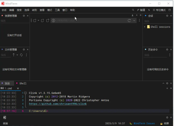
Task: Open settings gear of bottom Shell panel
Action: pos(167,83)
